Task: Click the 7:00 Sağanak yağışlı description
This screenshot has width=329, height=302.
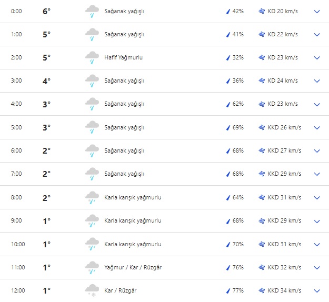Action: (x=124, y=174)
